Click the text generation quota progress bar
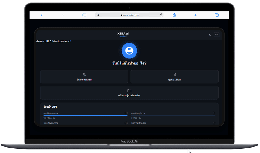Image resolution: width=260 pixels, height=153 pixels. tap(85, 116)
